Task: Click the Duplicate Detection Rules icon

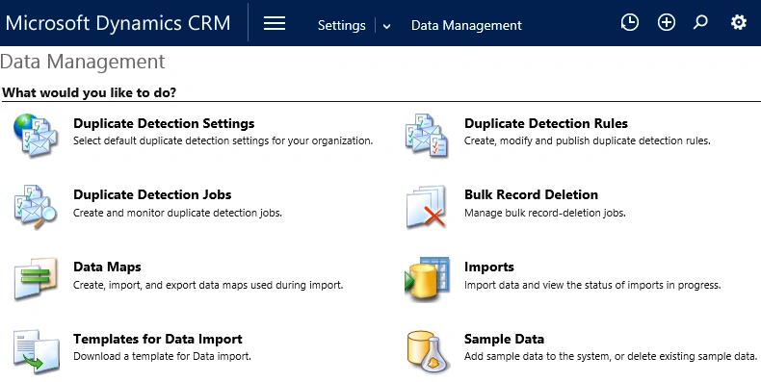Action: pyautogui.click(x=427, y=136)
